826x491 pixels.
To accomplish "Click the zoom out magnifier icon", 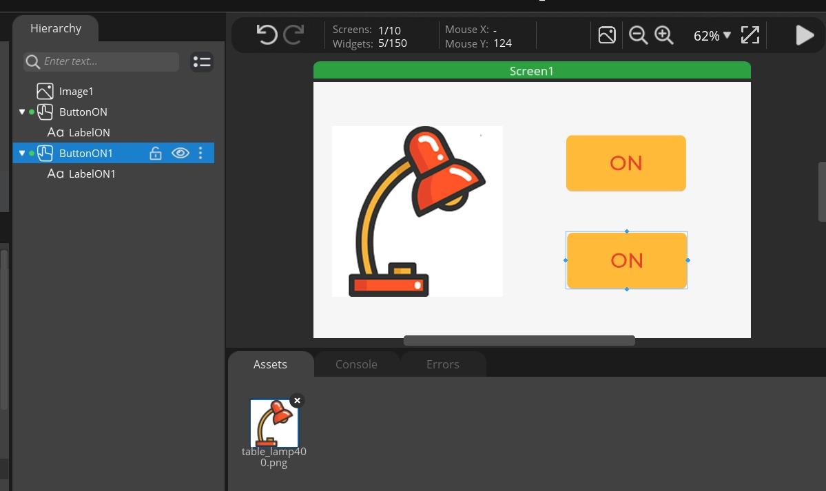I will [x=638, y=35].
